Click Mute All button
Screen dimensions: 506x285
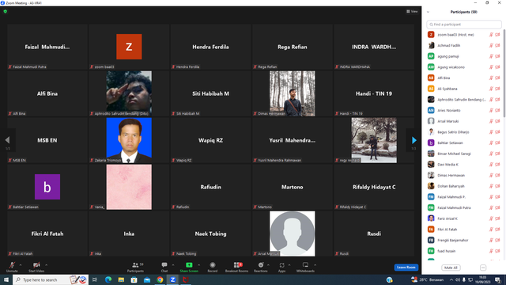[x=451, y=268]
